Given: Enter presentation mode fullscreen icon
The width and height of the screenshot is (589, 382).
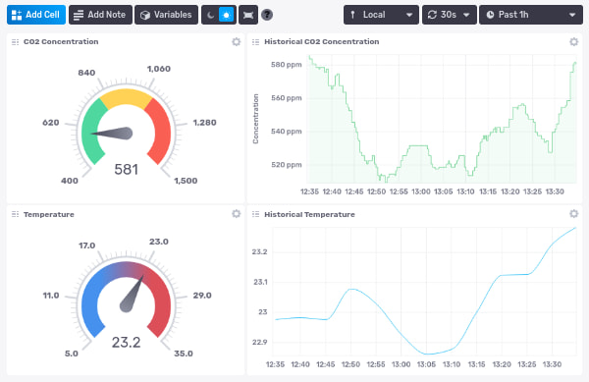Looking at the screenshot, I should pos(248,15).
